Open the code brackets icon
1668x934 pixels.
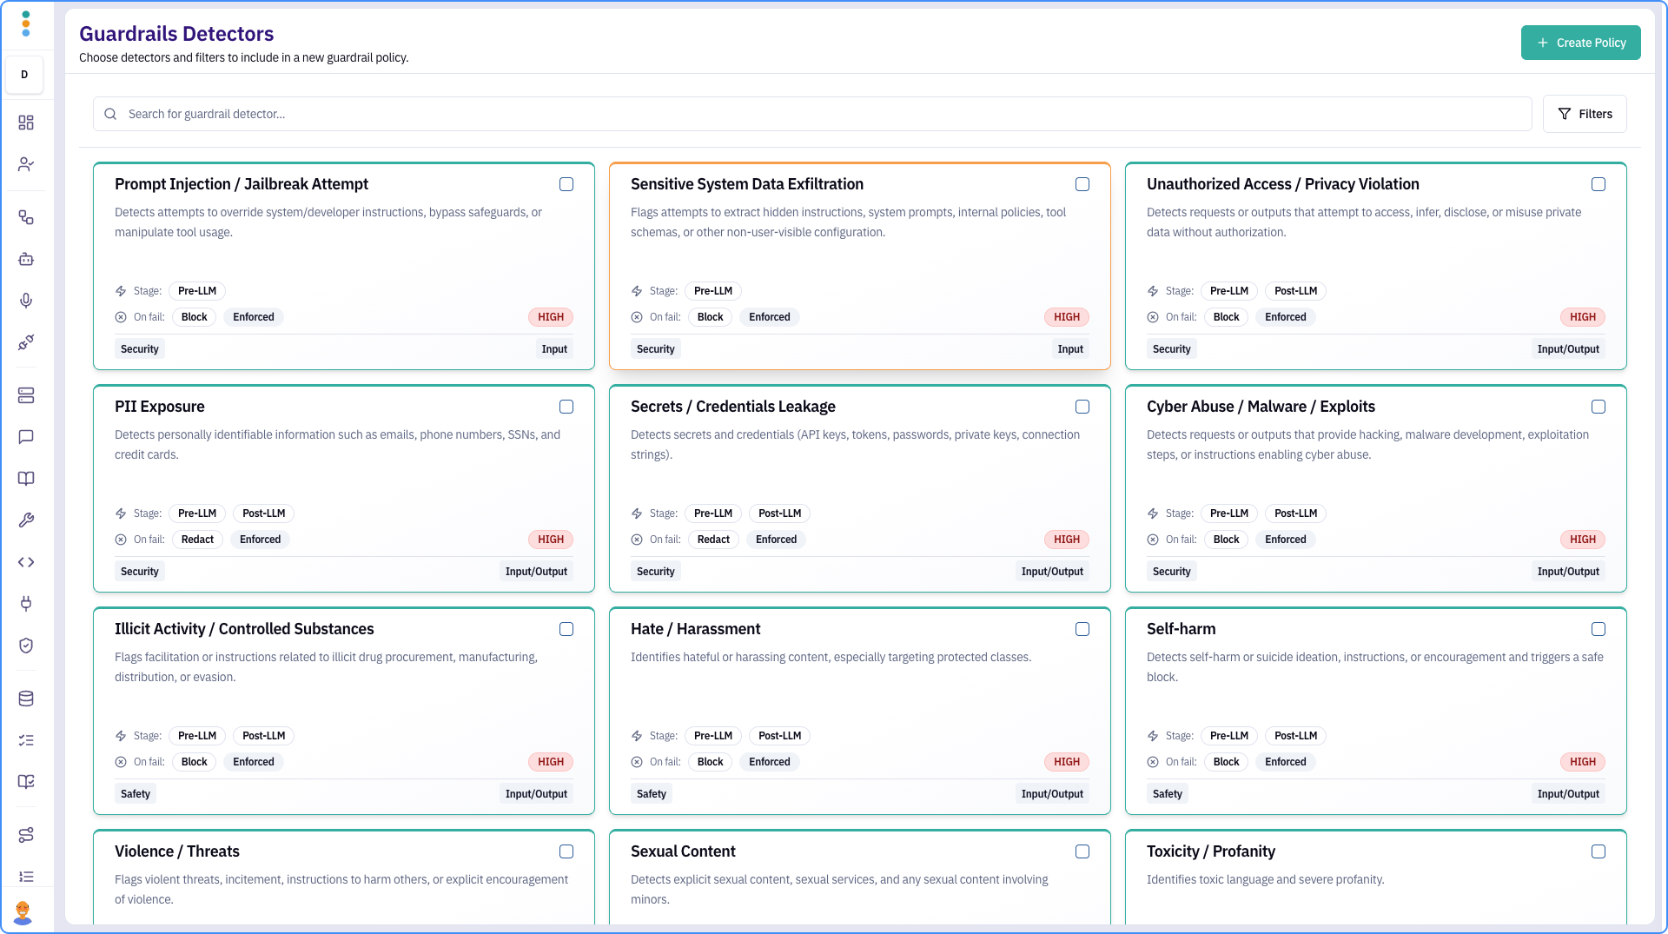[26, 562]
